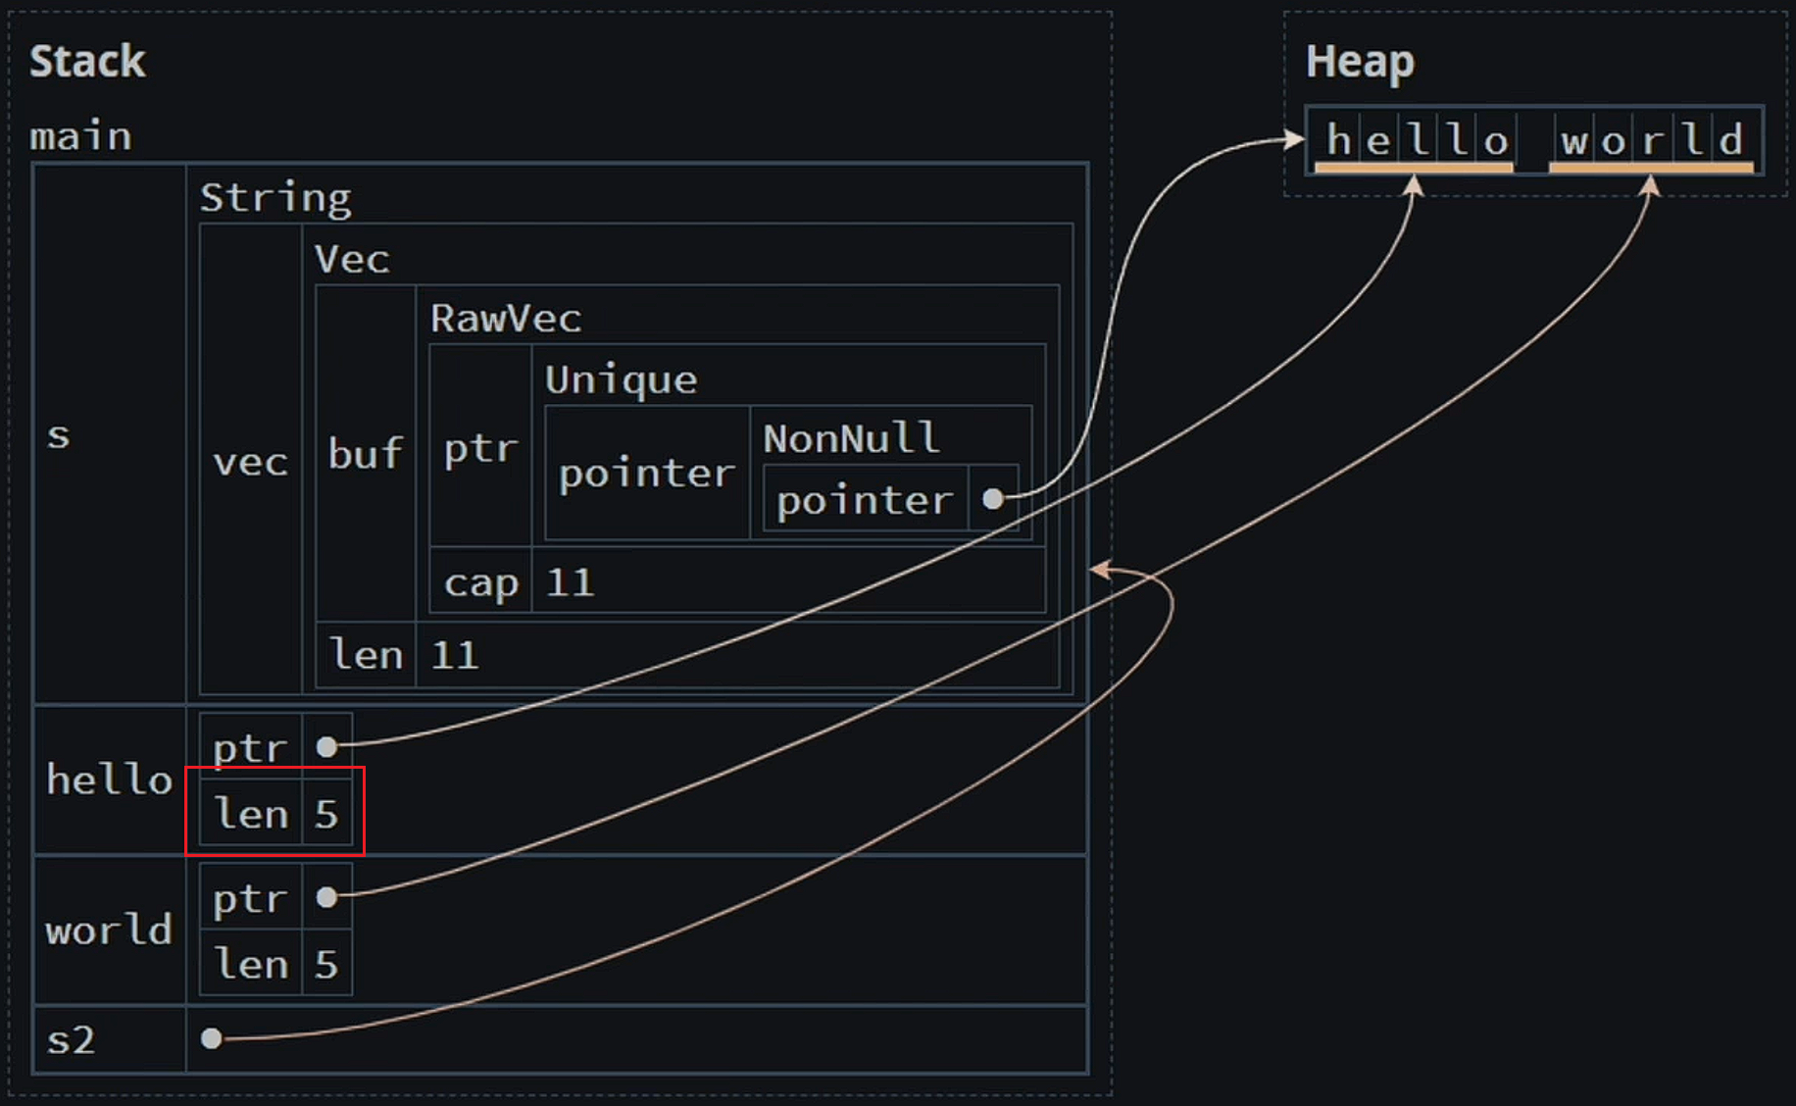This screenshot has width=1796, height=1106.
Task: Select the red-highlighted len 5 cell of hello
Action: click(x=275, y=813)
